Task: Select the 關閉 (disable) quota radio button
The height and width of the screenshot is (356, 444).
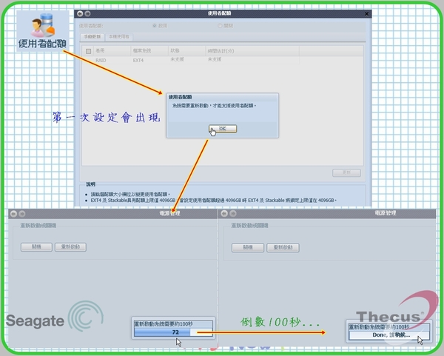Action: [x=220, y=26]
